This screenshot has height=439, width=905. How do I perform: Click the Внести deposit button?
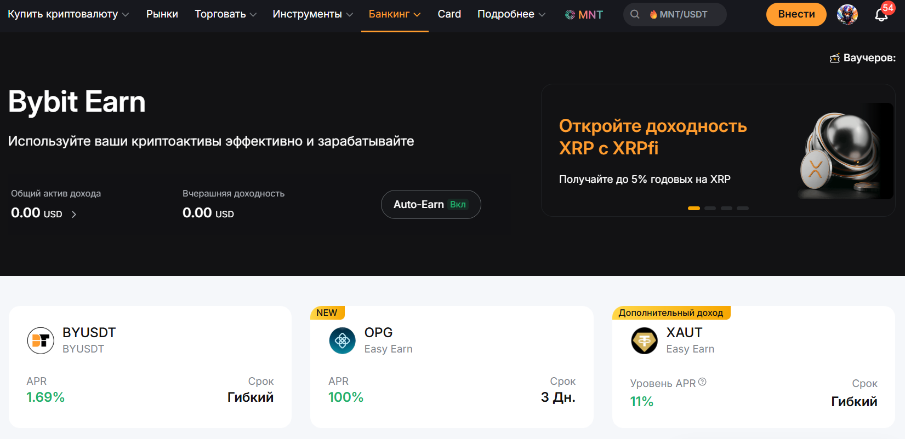pos(796,14)
